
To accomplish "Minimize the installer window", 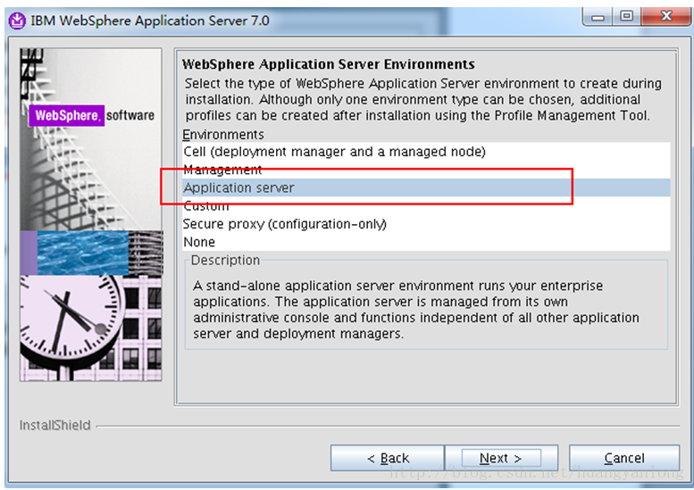I will 598,17.
